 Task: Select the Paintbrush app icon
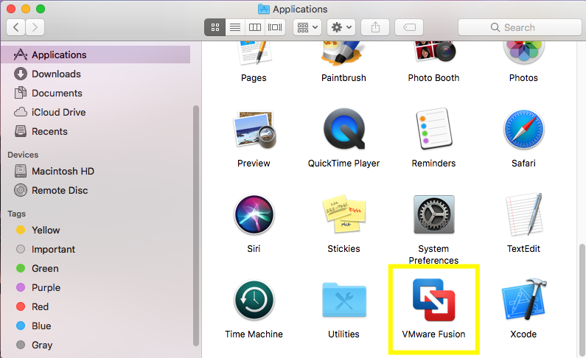342,53
